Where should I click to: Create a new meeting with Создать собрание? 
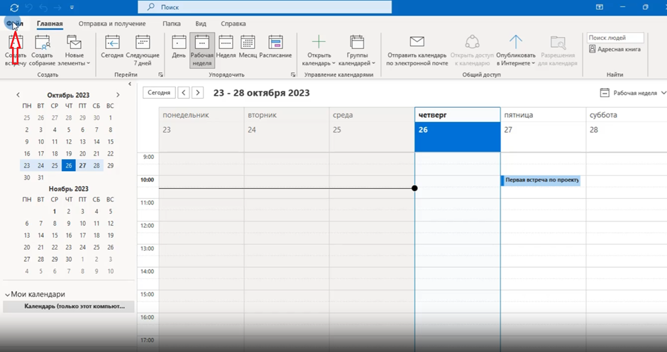click(x=42, y=50)
